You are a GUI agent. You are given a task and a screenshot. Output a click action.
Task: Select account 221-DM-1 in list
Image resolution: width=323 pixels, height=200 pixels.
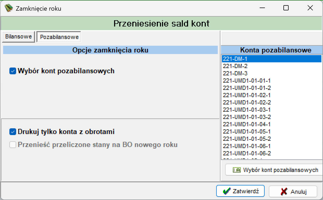(x=272, y=59)
